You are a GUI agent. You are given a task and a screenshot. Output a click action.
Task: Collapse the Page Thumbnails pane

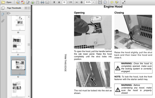point(26,8)
